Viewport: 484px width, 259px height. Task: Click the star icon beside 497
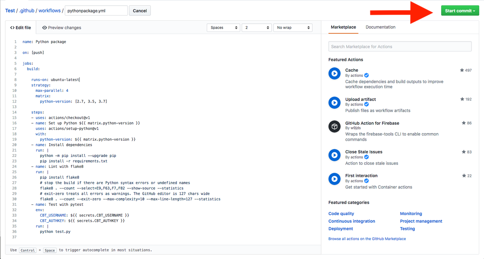(462, 70)
